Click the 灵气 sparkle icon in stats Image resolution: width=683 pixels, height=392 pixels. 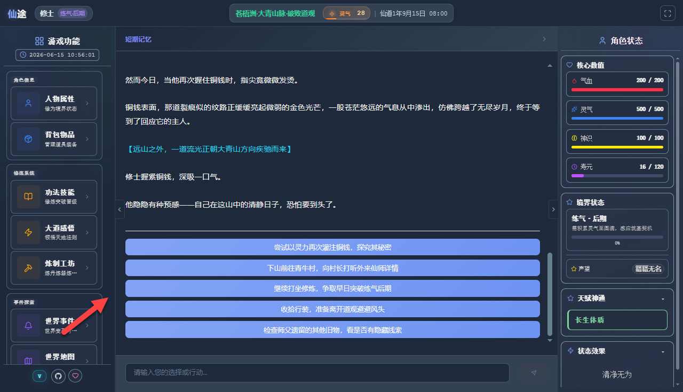575,109
